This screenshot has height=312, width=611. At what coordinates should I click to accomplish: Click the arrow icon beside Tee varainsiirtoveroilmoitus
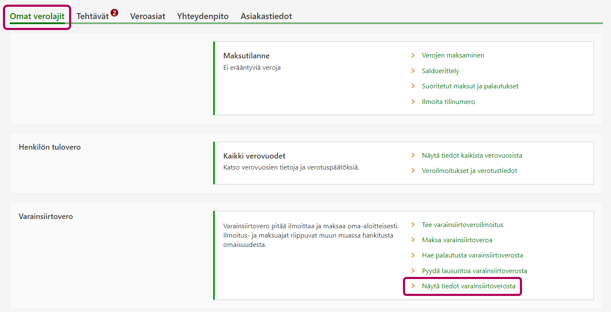[413, 224]
